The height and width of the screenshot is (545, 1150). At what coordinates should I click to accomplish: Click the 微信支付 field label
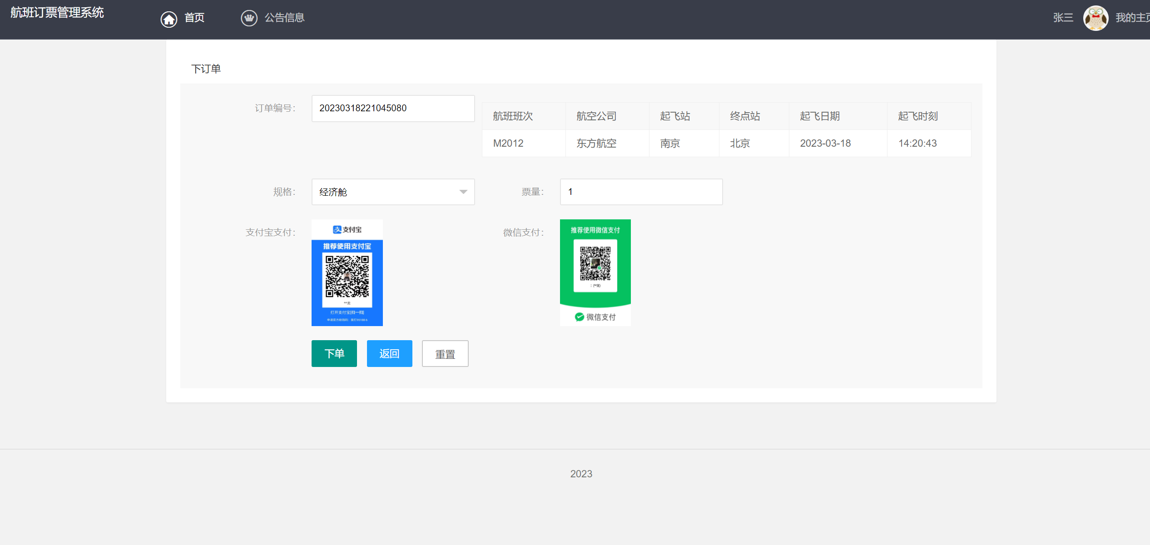click(x=523, y=233)
